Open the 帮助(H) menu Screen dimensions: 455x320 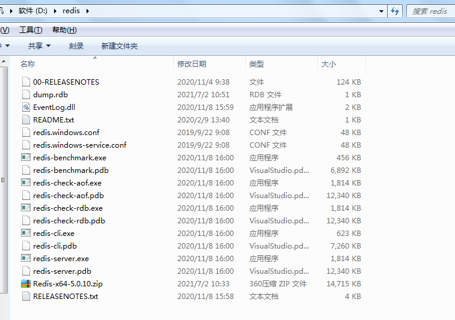coord(64,30)
